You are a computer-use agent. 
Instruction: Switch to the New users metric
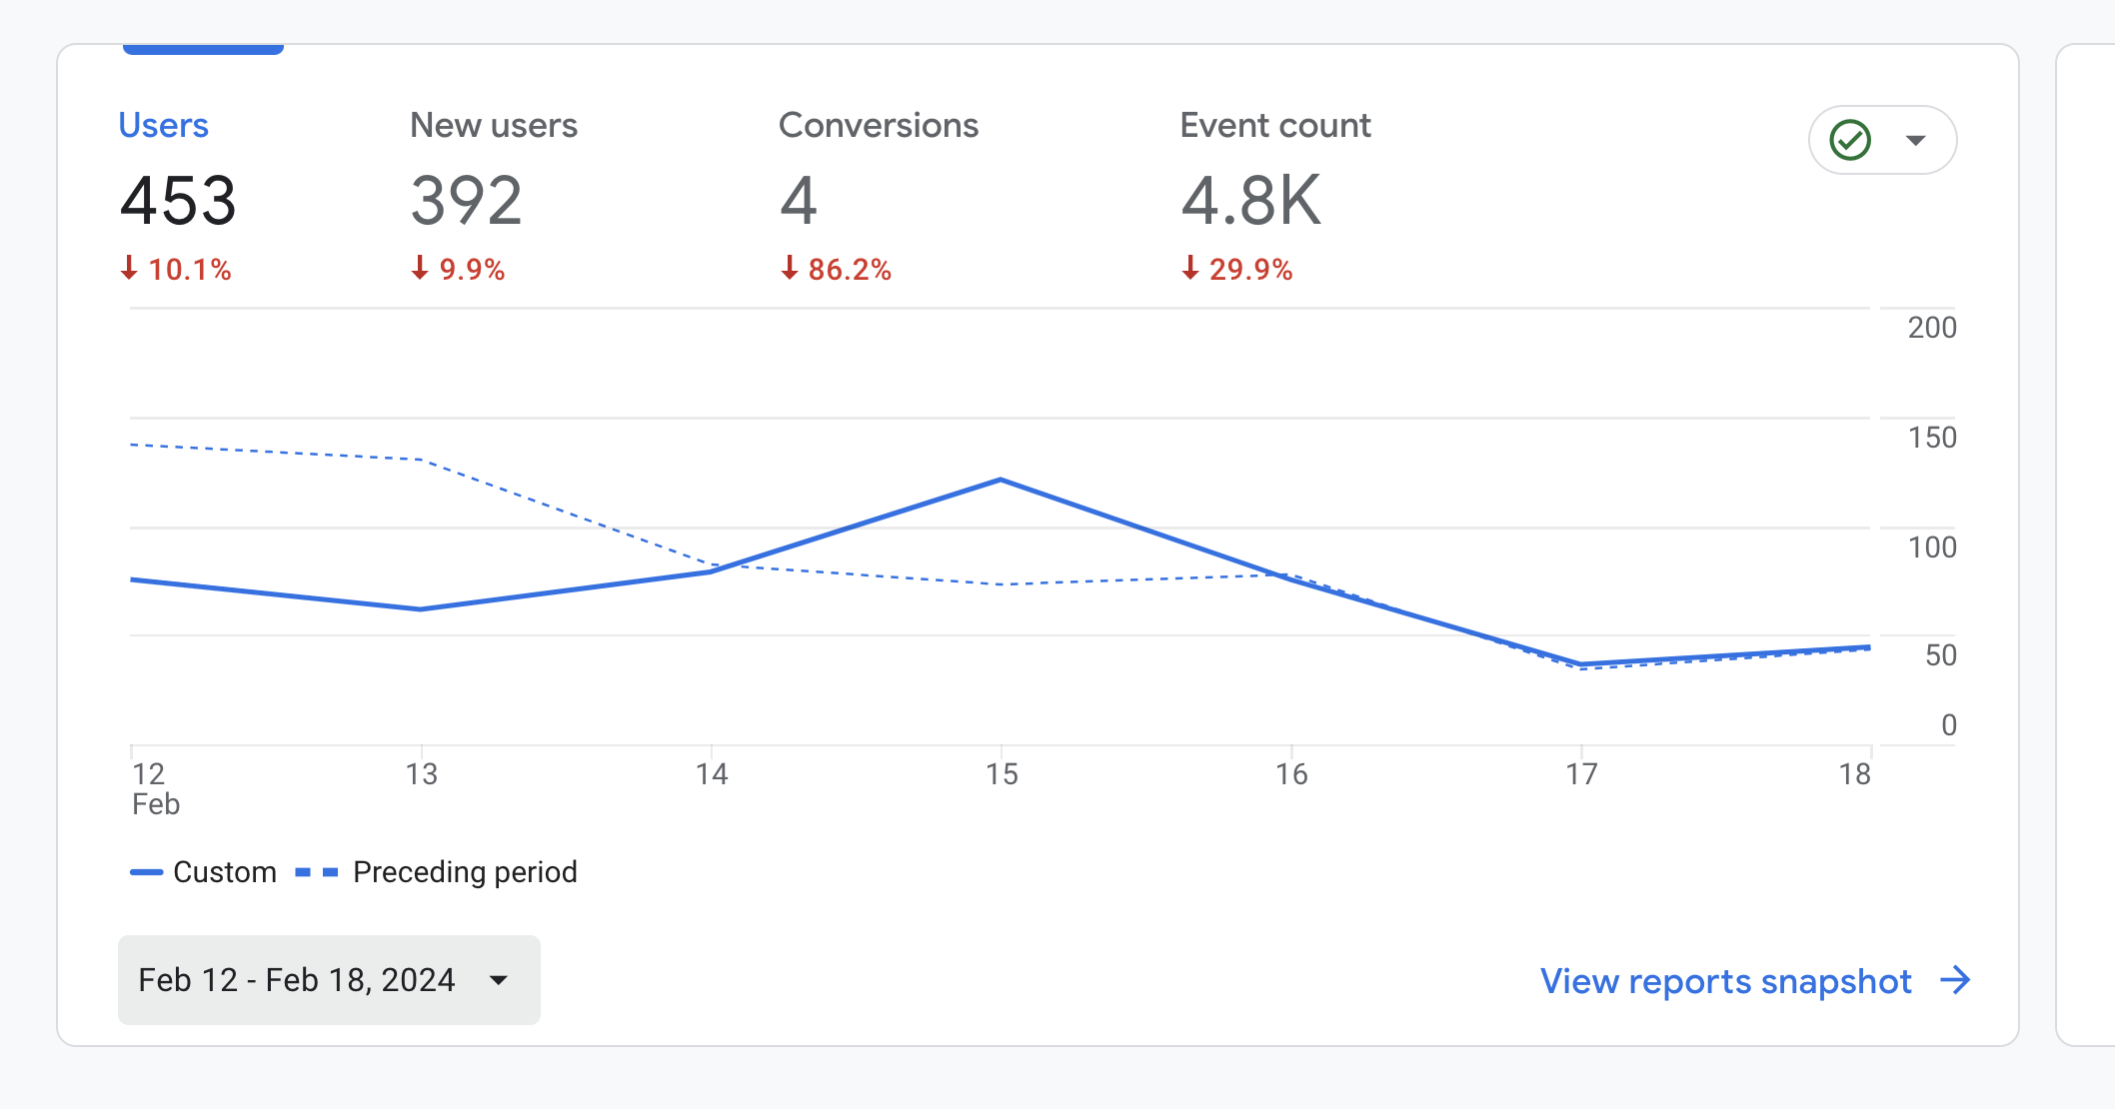pyautogui.click(x=494, y=124)
